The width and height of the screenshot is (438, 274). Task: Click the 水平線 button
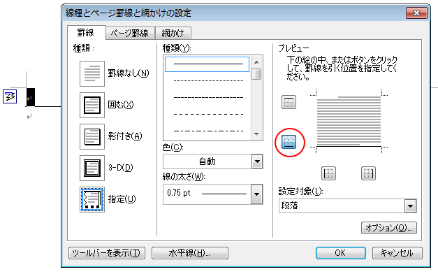coord(190,253)
